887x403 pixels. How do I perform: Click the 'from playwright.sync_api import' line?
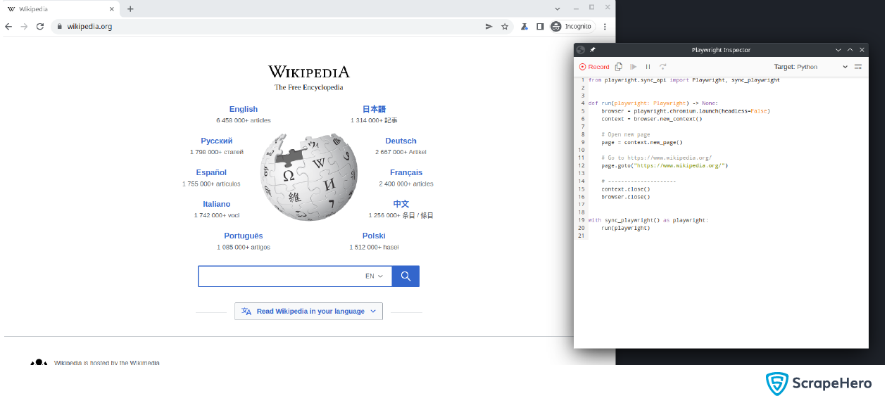(684, 80)
